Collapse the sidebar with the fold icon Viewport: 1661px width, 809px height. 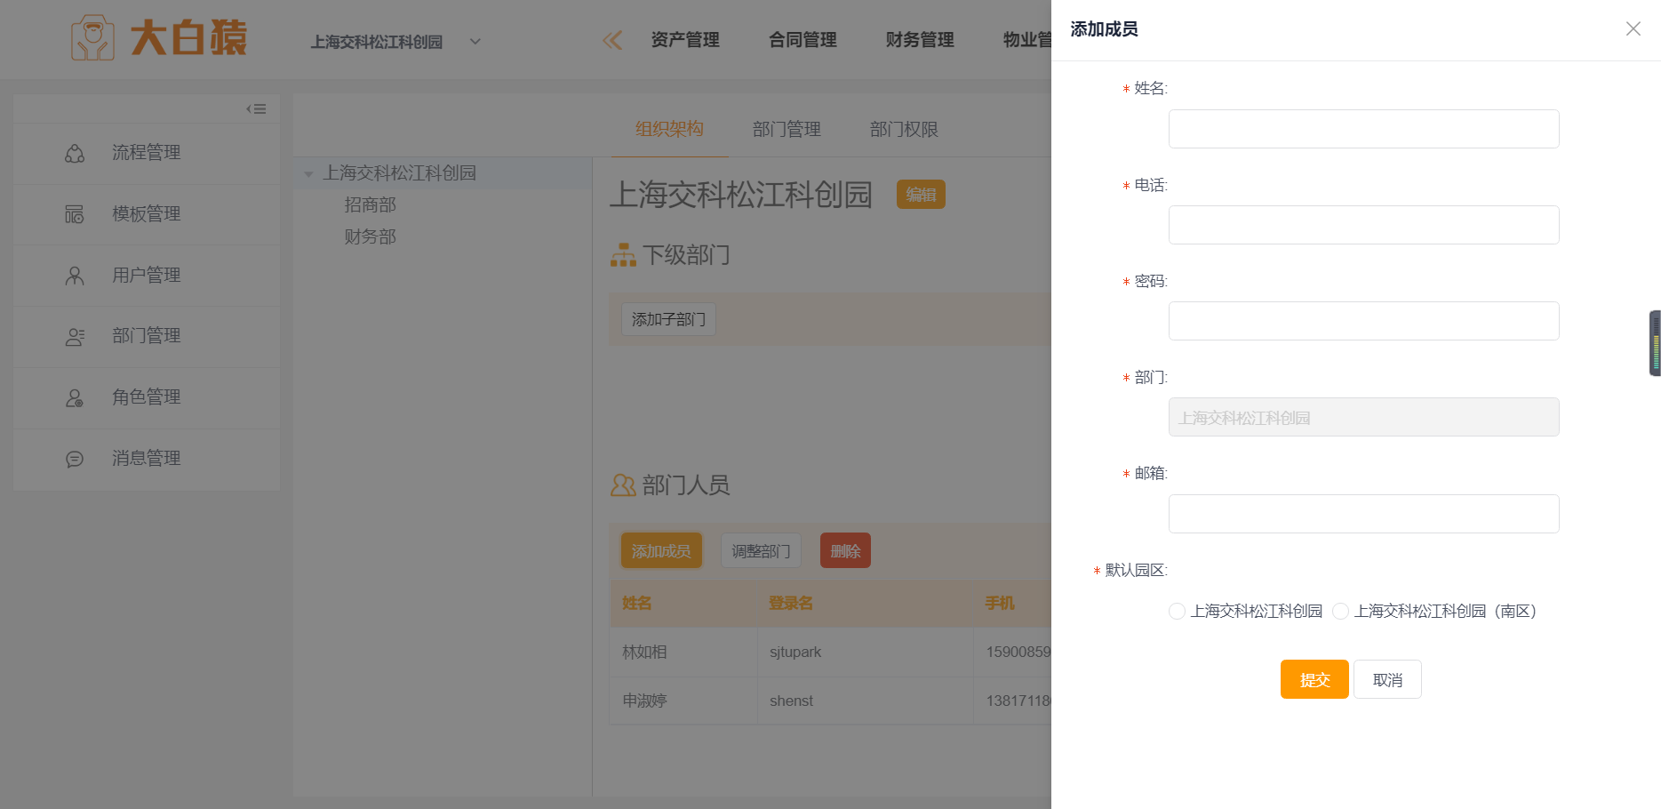pos(256,108)
